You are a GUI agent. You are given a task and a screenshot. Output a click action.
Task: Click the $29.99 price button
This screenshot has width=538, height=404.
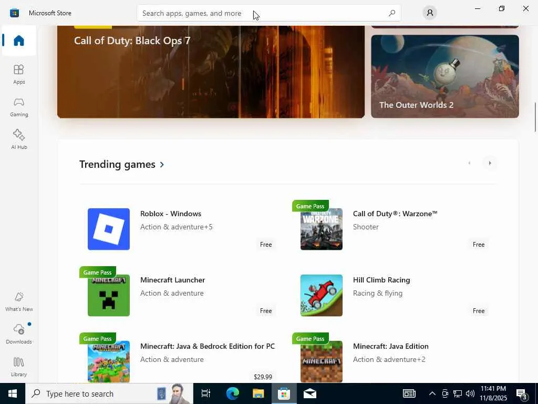click(x=263, y=377)
